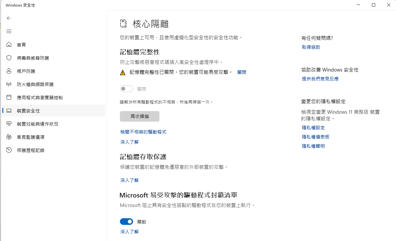Collapse the navigation with the hamburger icon

click(x=9, y=31)
